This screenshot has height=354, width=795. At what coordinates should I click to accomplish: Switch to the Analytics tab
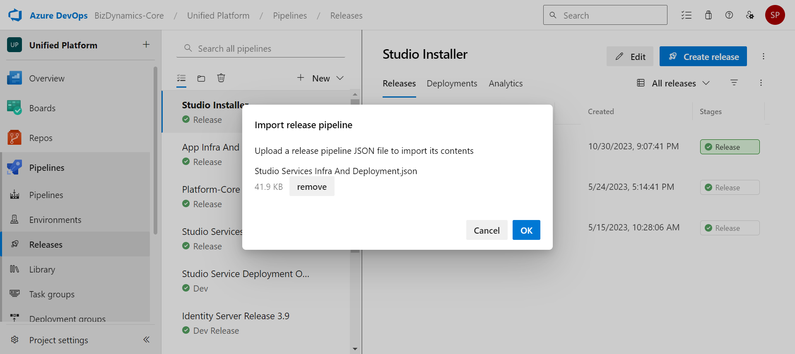point(506,84)
